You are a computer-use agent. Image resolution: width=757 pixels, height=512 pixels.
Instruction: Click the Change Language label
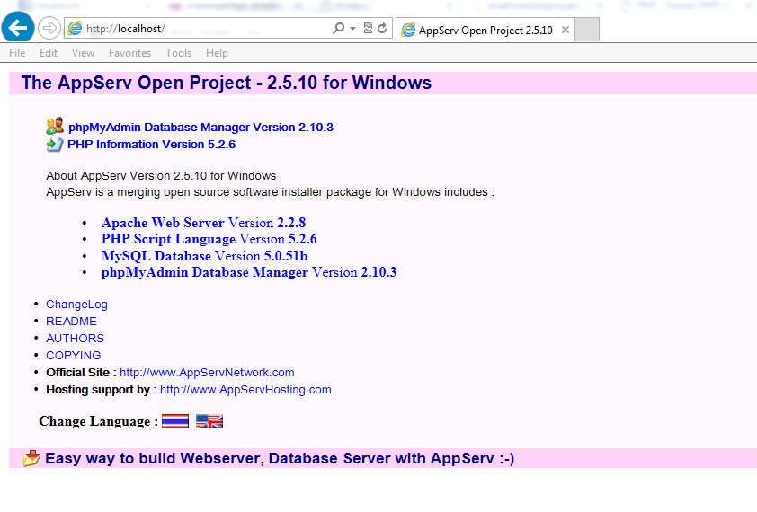pos(99,421)
